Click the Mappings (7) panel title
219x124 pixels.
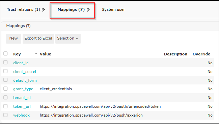tap(19, 26)
